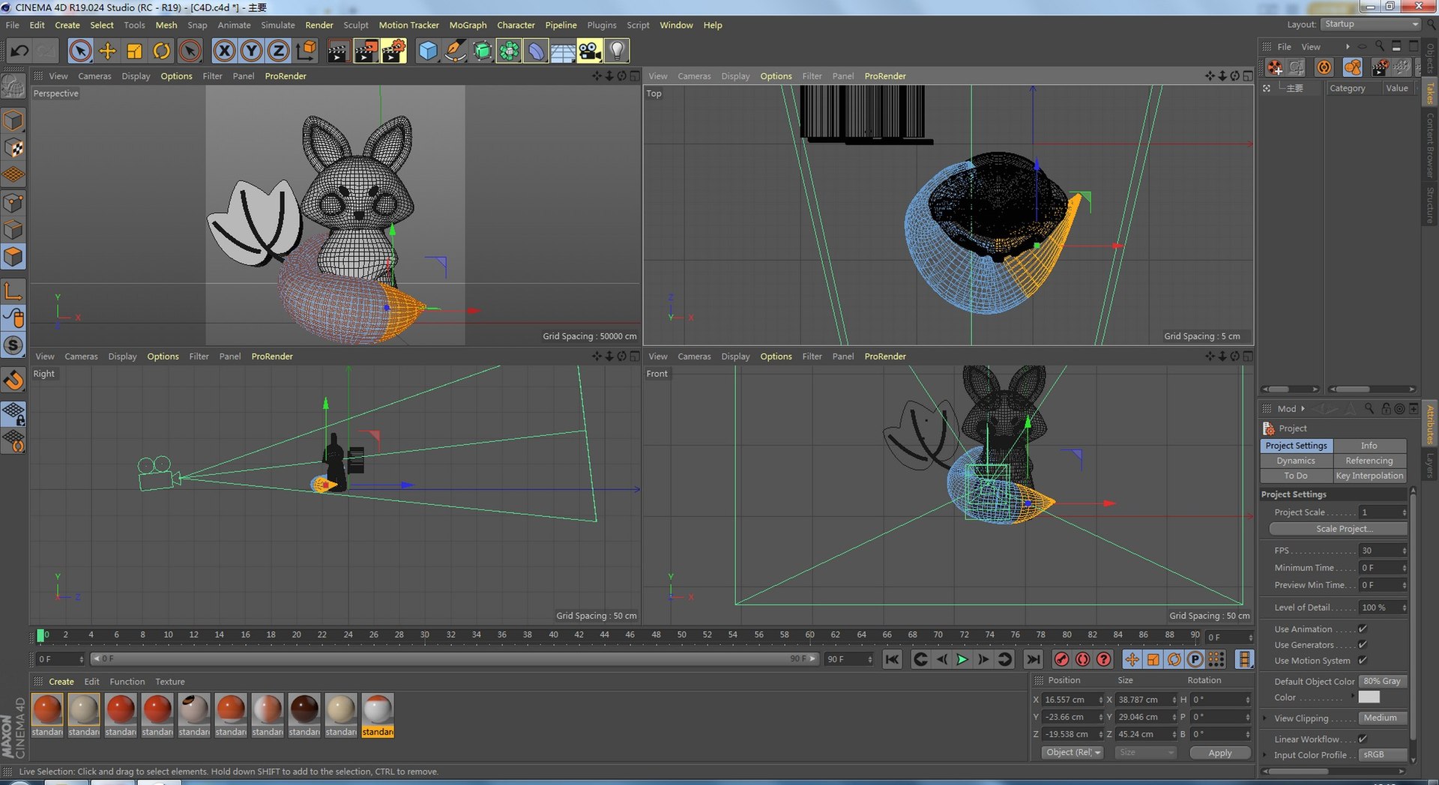Go to end of animation button
The height and width of the screenshot is (785, 1439).
(x=1034, y=659)
